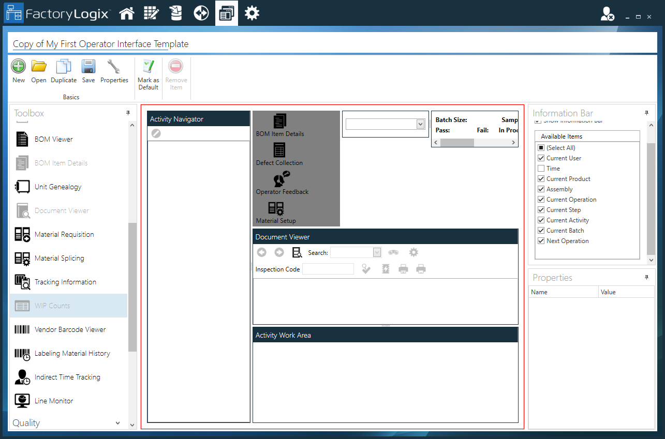Disable the Next Operation checkbox
The image size is (665, 439).
(x=541, y=240)
